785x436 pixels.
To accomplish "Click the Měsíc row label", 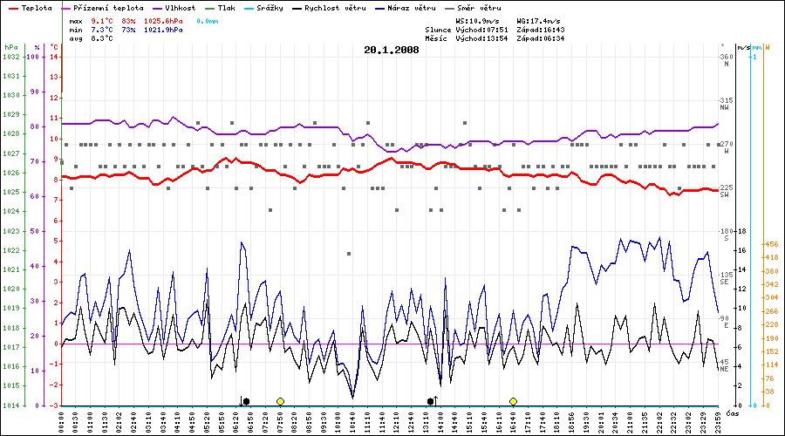I will tap(436, 38).
